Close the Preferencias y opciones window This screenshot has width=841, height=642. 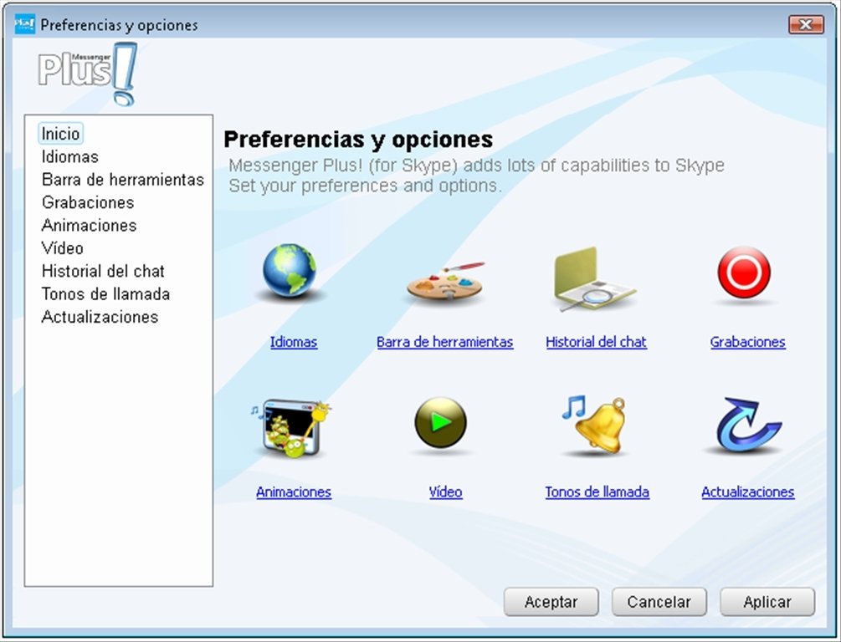click(806, 24)
